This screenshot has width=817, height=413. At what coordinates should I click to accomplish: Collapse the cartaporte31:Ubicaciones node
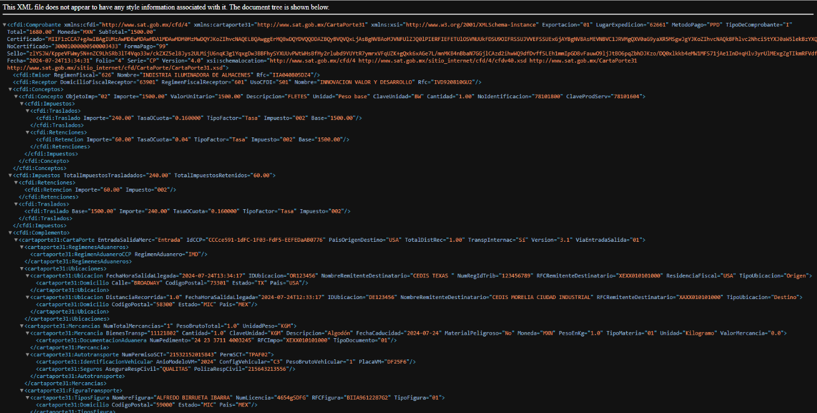tap(22, 268)
